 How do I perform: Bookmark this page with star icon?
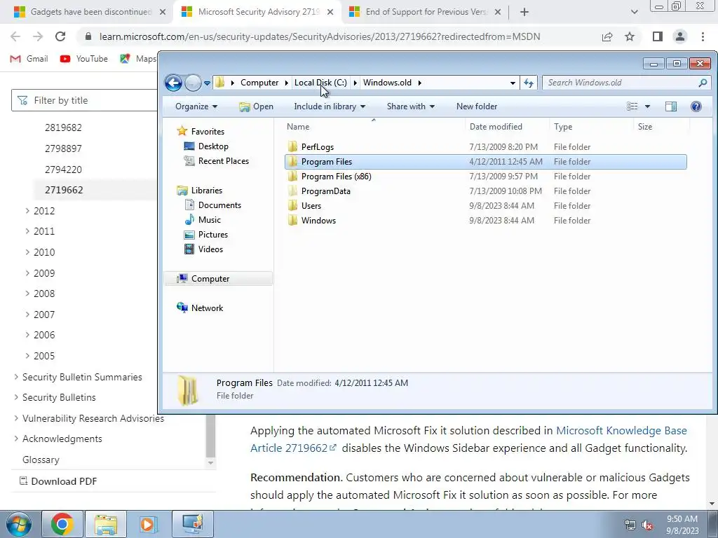tap(630, 36)
